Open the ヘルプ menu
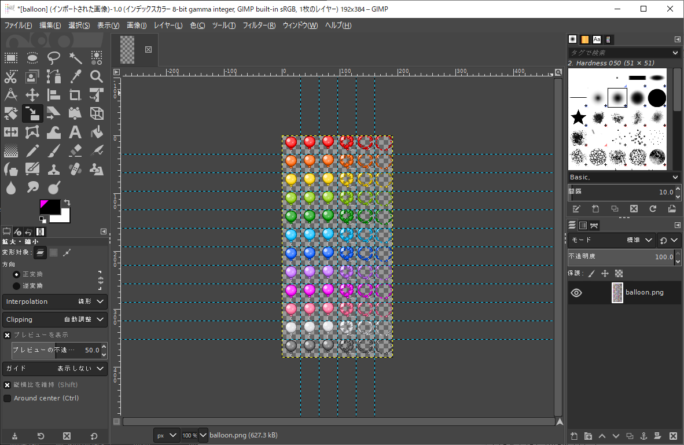Viewport: 684px width, 445px height. tap(338, 25)
